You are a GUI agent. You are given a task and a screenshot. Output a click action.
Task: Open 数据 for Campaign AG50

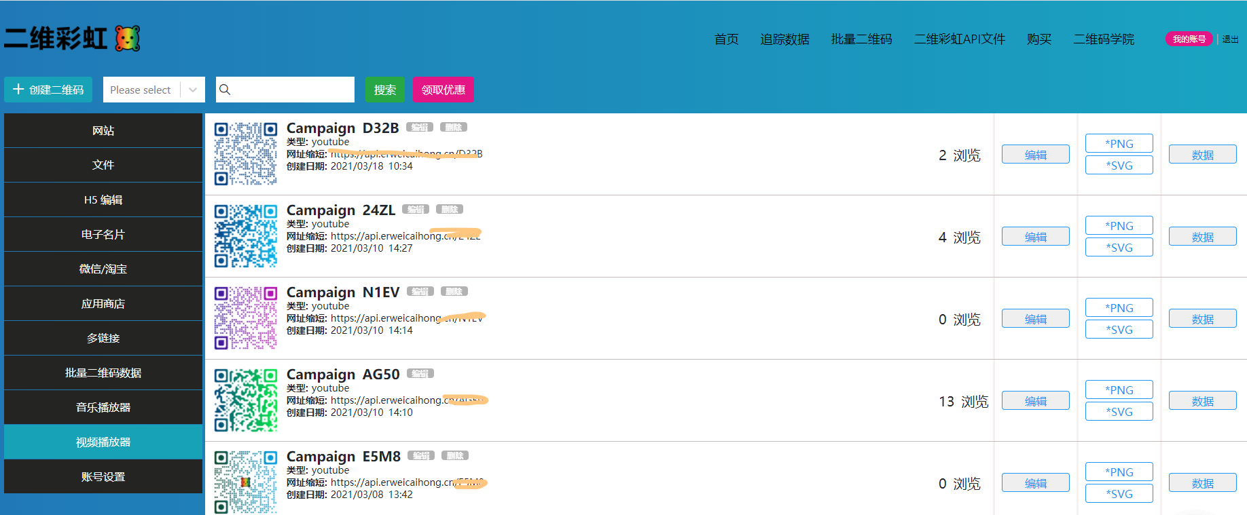1203,401
